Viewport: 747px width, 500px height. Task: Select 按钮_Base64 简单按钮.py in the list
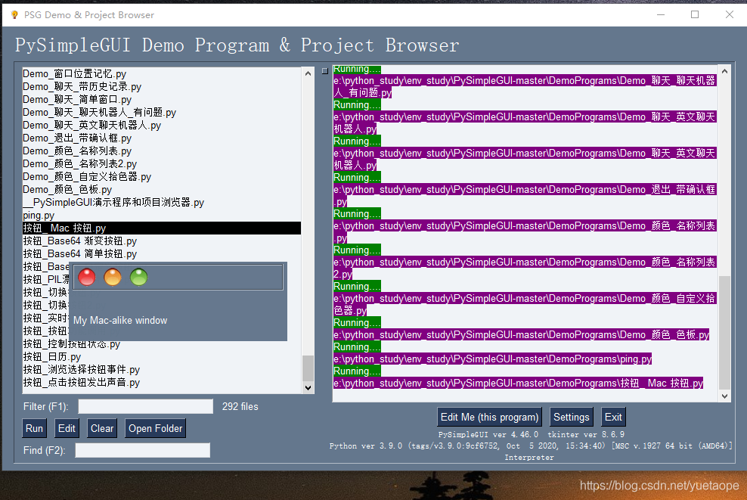click(162, 254)
